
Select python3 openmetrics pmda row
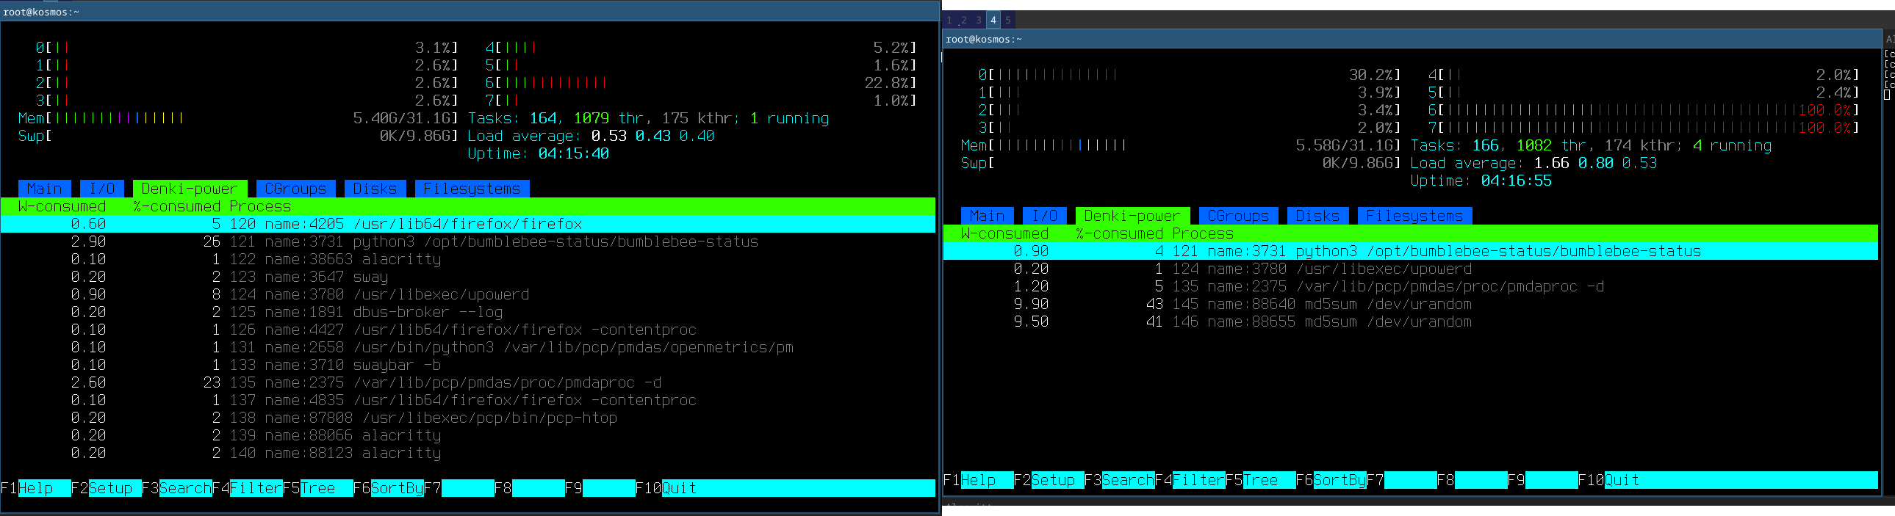468,348
